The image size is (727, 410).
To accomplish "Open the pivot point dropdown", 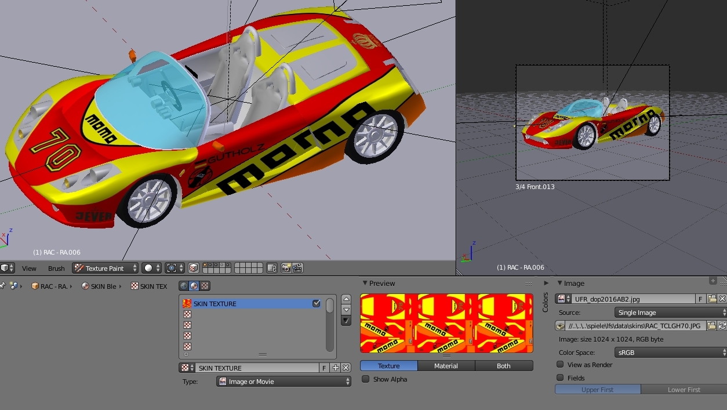I will point(175,268).
